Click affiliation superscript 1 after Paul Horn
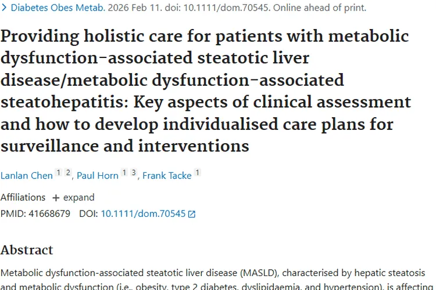This screenshot has width=436, height=290. click(124, 172)
